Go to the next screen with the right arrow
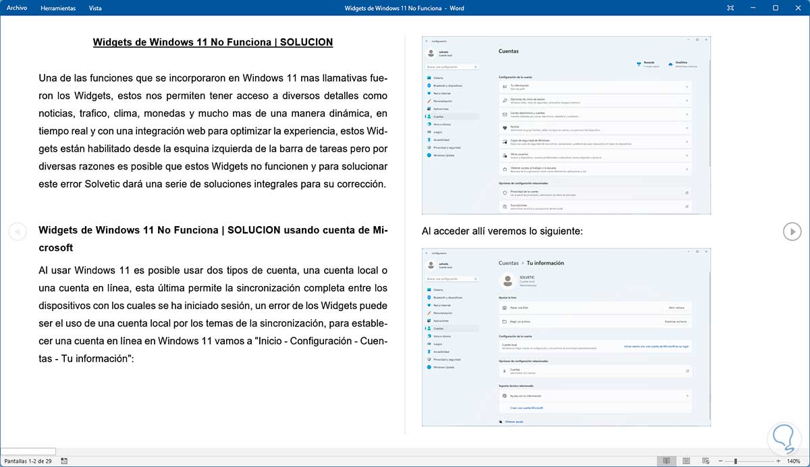 (792, 231)
